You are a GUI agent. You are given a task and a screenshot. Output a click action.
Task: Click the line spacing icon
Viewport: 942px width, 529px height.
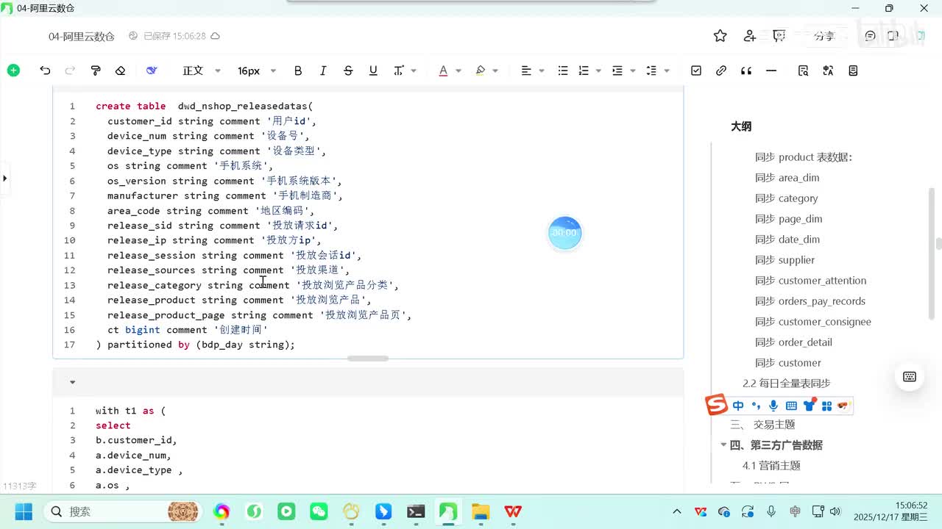[651, 71]
